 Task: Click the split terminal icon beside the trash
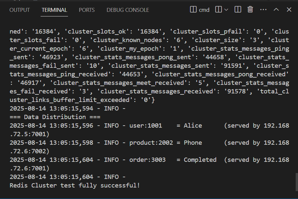point(238,10)
